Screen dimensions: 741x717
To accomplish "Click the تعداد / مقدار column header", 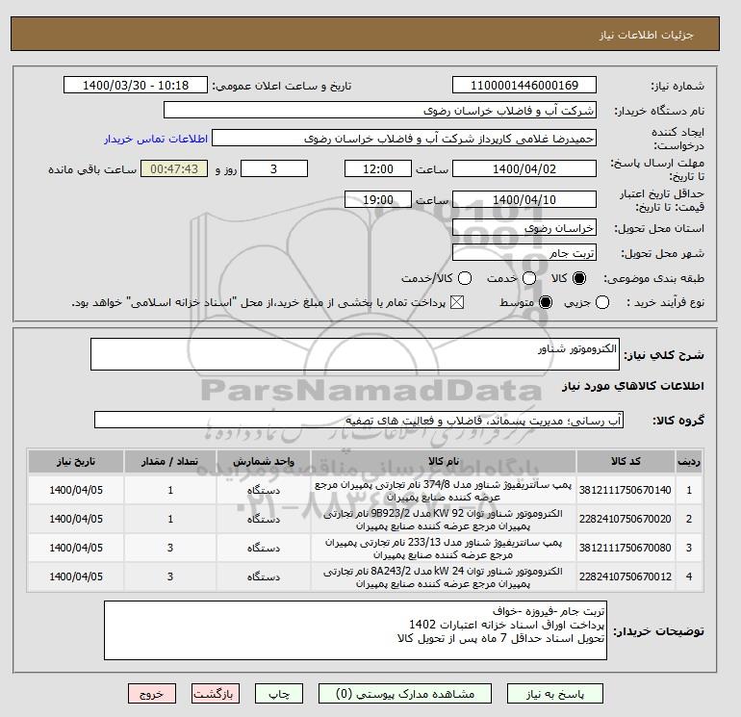I will (170, 461).
